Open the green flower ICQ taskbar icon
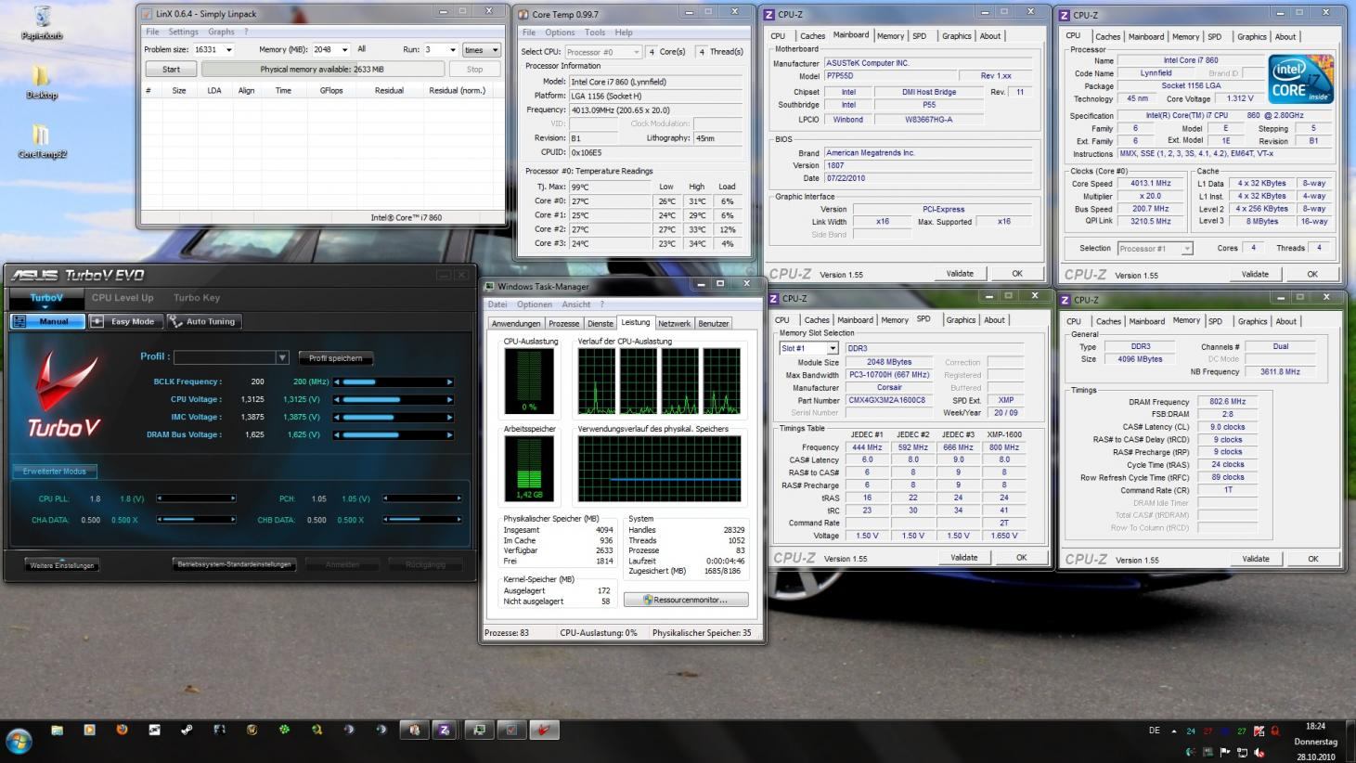This screenshot has width=1356, height=763. click(x=284, y=731)
